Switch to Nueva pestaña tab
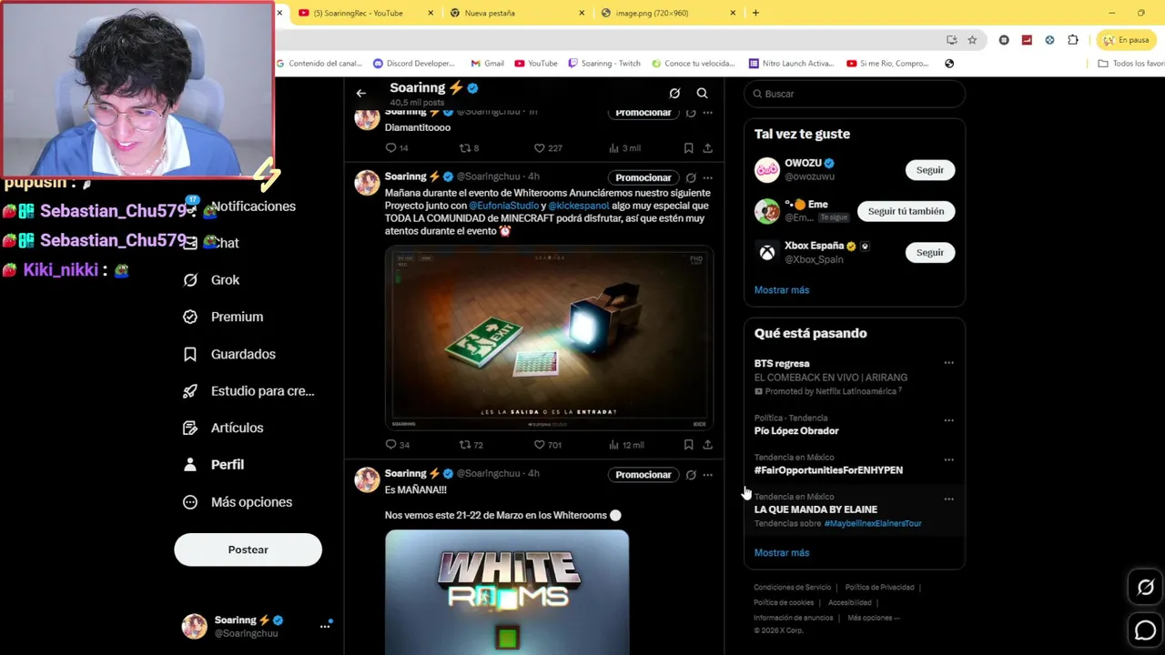 pyautogui.click(x=517, y=13)
